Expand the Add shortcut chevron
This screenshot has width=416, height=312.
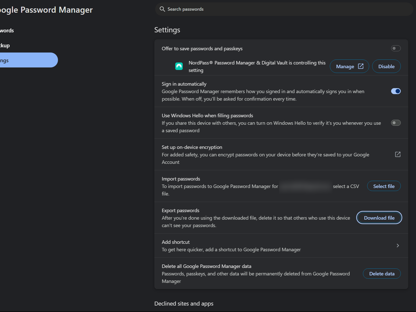pyautogui.click(x=398, y=245)
